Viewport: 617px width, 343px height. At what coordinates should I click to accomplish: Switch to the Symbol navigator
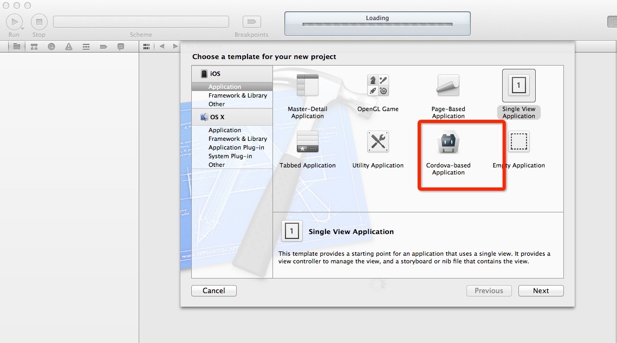pyautogui.click(x=34, y=47)
